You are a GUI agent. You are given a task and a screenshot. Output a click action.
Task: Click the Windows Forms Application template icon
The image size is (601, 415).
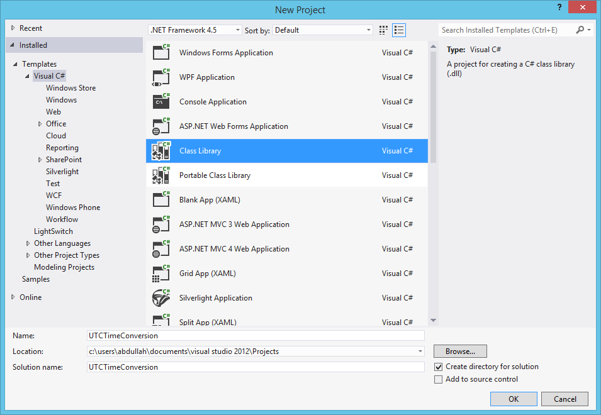pyautogui.click(x=161, y=52)
